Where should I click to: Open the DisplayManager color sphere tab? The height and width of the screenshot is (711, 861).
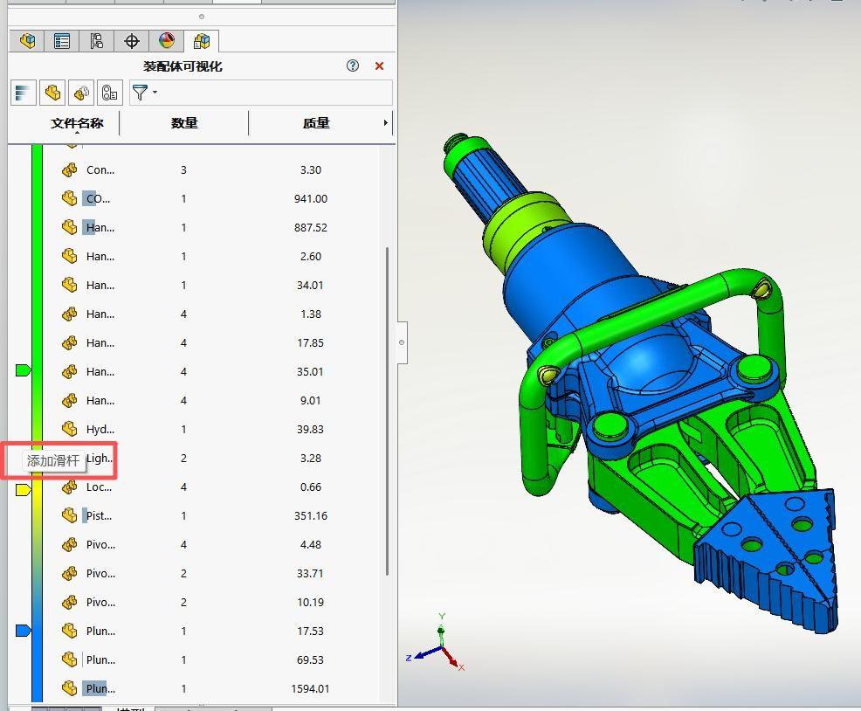pos(167,41)
